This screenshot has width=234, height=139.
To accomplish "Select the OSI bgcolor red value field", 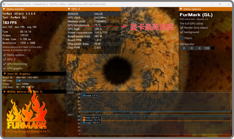I will click(184, 48).
